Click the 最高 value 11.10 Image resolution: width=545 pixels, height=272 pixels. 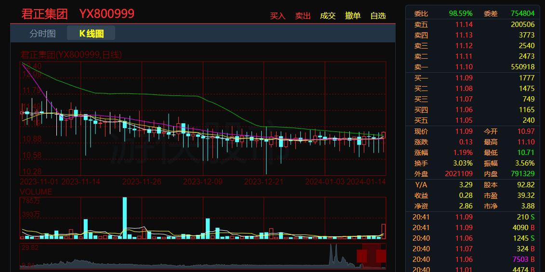click(526, 142)
